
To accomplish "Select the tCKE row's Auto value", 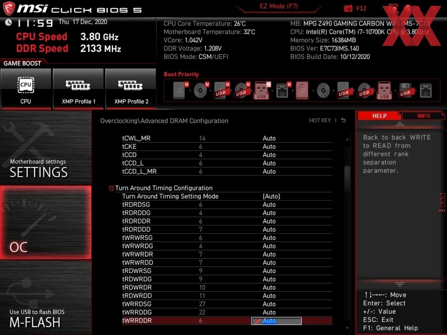I will [x=269, y=146].
